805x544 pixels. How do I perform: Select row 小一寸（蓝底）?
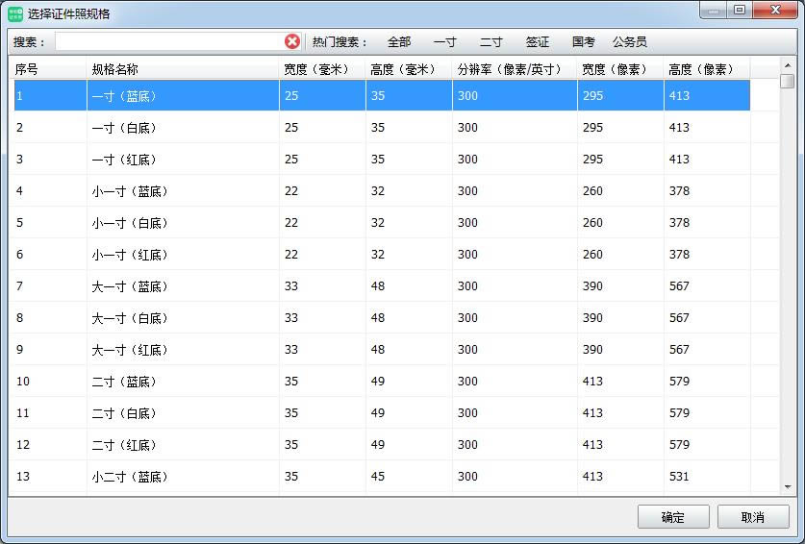pyautogui.click(x=382, y=191)
